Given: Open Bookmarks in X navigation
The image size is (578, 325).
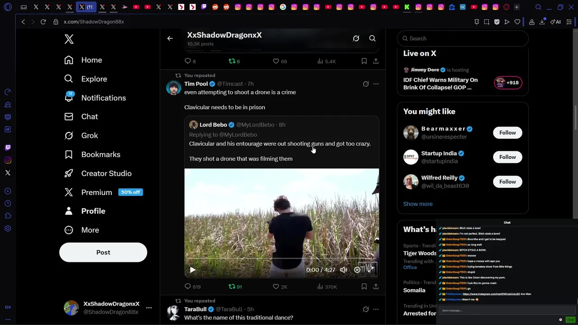Looking at the screenshot, I should [92, 154].
